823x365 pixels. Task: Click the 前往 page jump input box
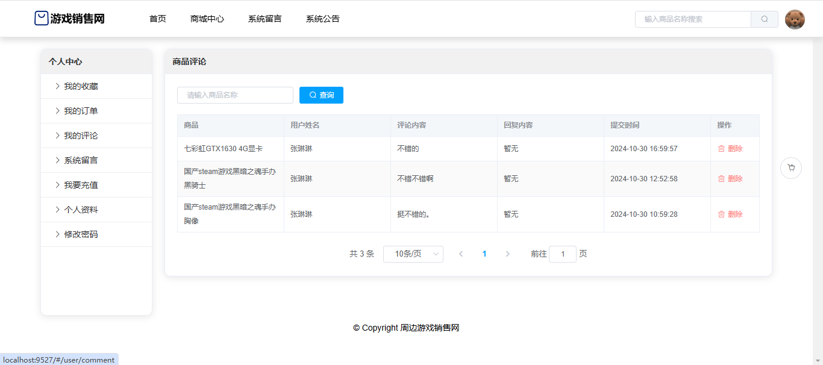[x=562, y=254]
